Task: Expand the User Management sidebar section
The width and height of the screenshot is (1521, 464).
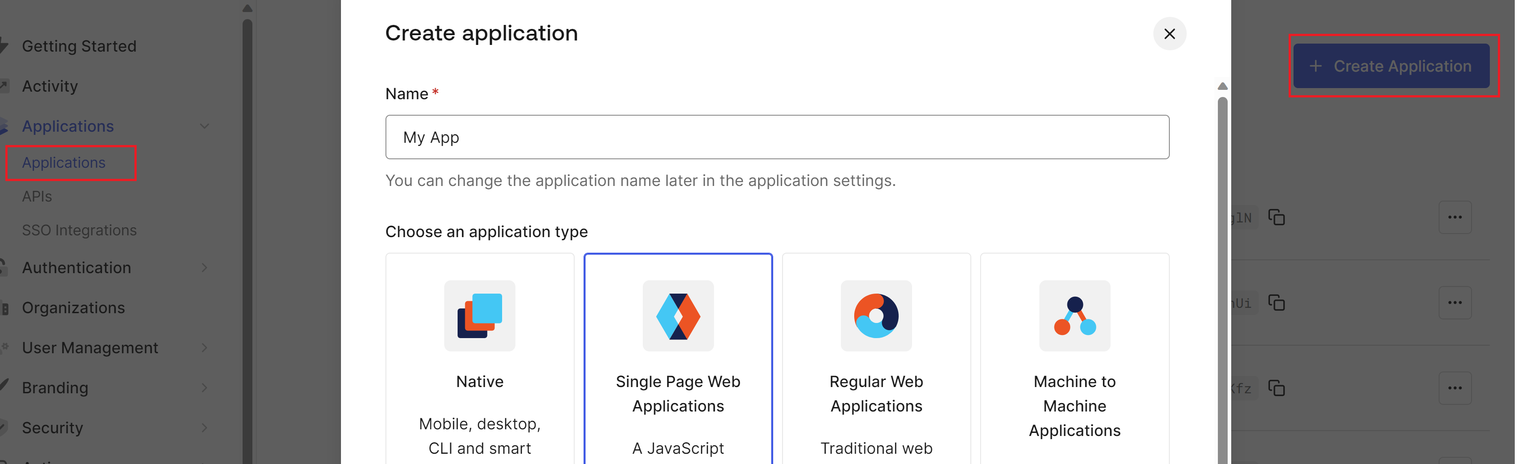Action: (204, 348)
